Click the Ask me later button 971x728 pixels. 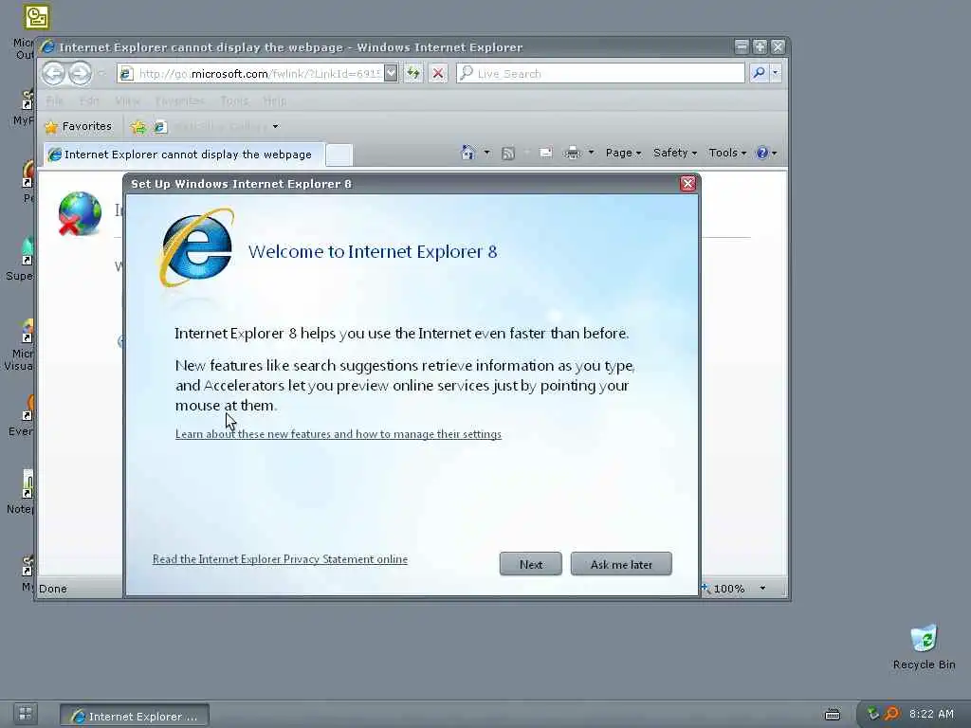621,564
